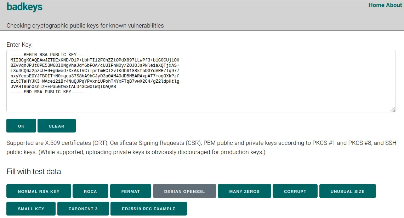Screen dimensions: 404x218
Task: Load the ROCA vulnerable test key
Action: pos(90,191)
